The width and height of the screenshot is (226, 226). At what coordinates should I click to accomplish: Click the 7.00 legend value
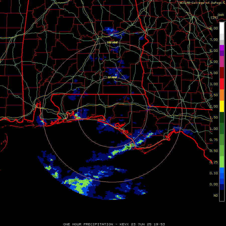click(214, 39)
